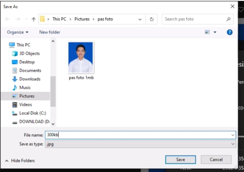This screenshot has height=172, width=244.
Task: Select Pictures in address breadcrumb
Action: [x=82, y=19]
